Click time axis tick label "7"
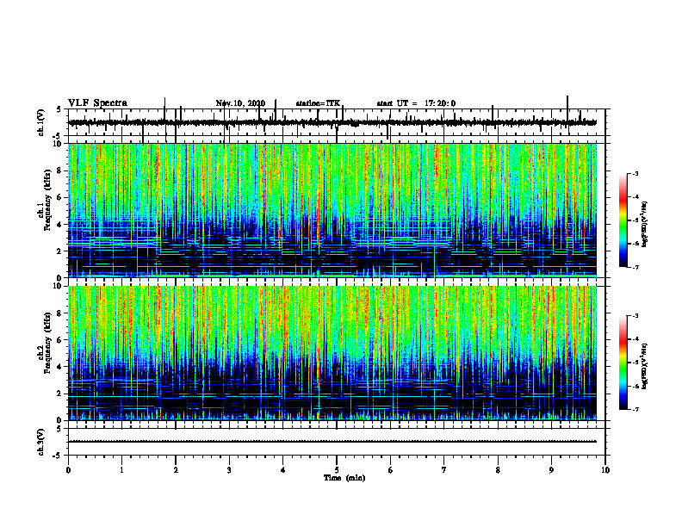The width and height of the screenshot is (682, 527). pos(444,470)
